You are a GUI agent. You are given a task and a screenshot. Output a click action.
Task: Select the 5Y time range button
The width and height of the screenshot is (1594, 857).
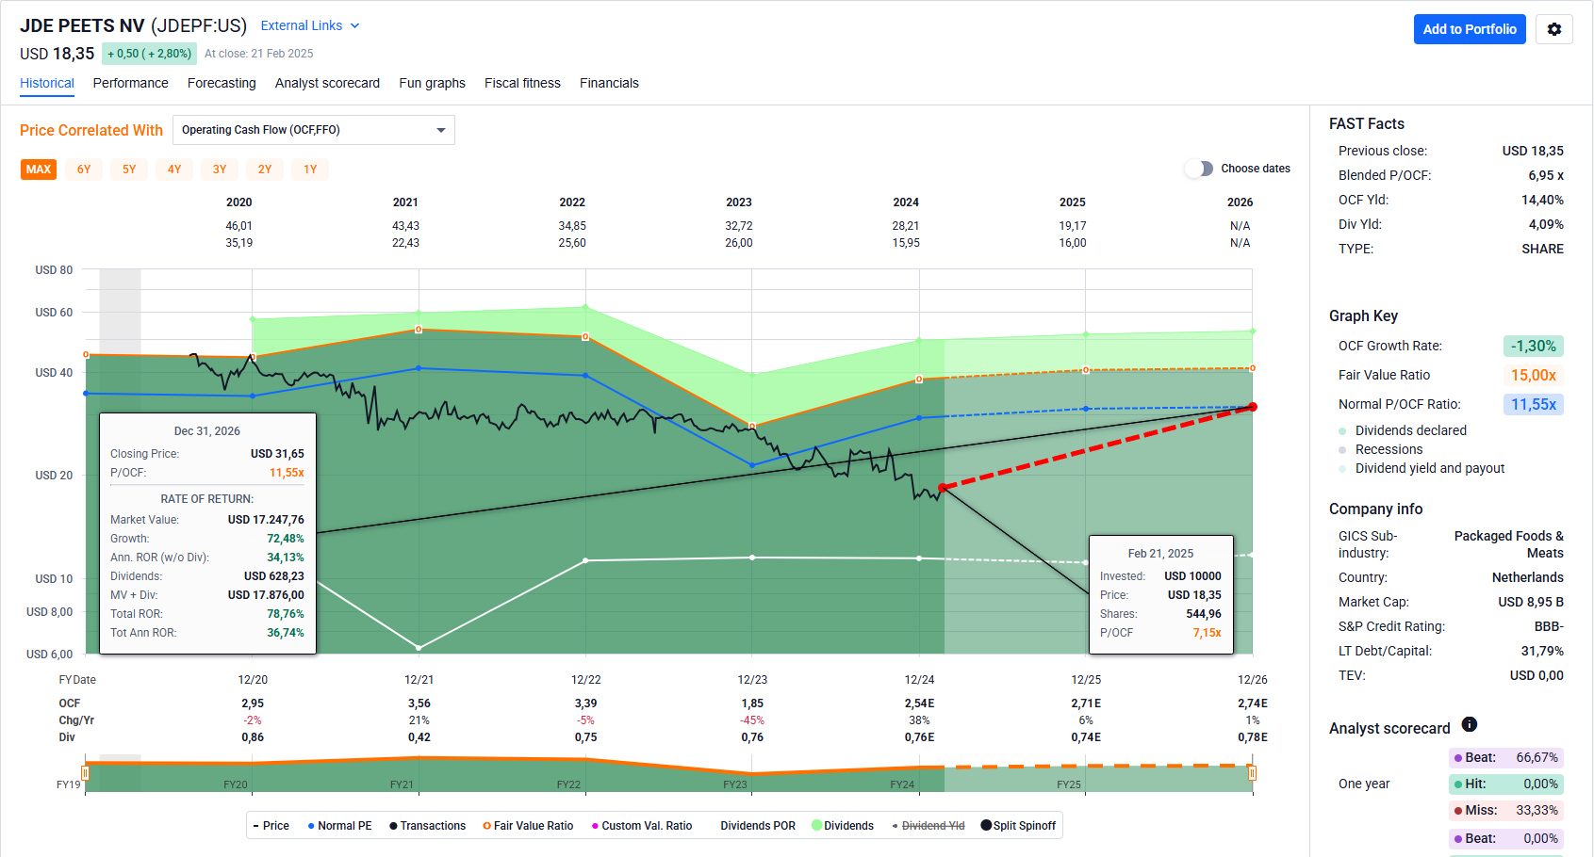coord(129,170)
